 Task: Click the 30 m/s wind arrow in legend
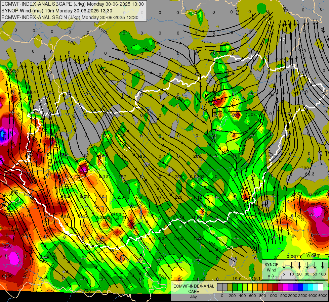pos(307,265)
